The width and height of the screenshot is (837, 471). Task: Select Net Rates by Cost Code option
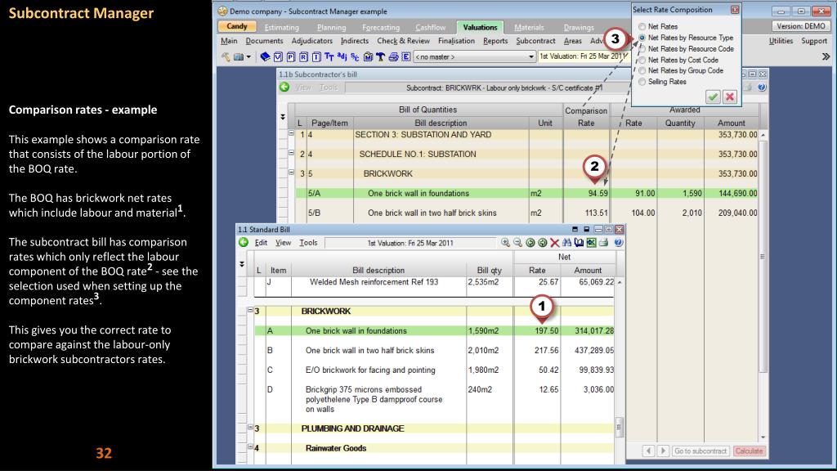coord(642,61)
